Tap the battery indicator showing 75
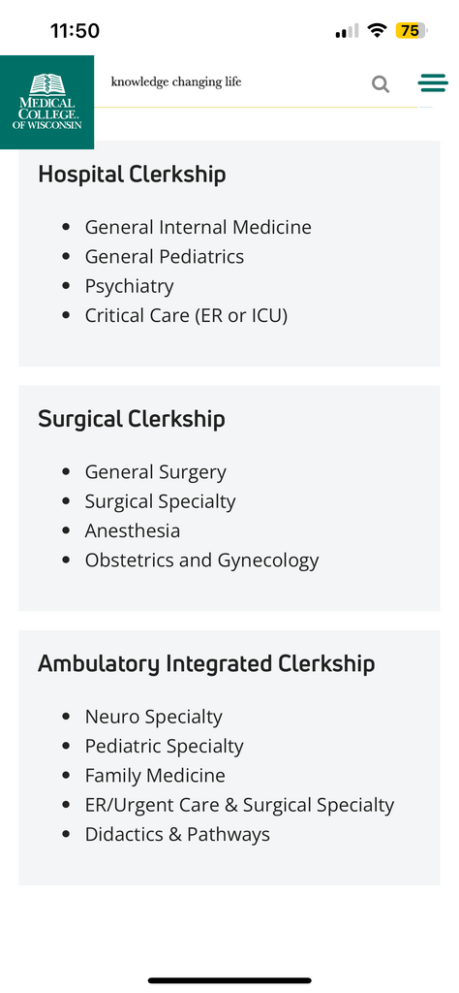Image resolution: width=459 pixels, height=993 pixels. tap(412, 30)
